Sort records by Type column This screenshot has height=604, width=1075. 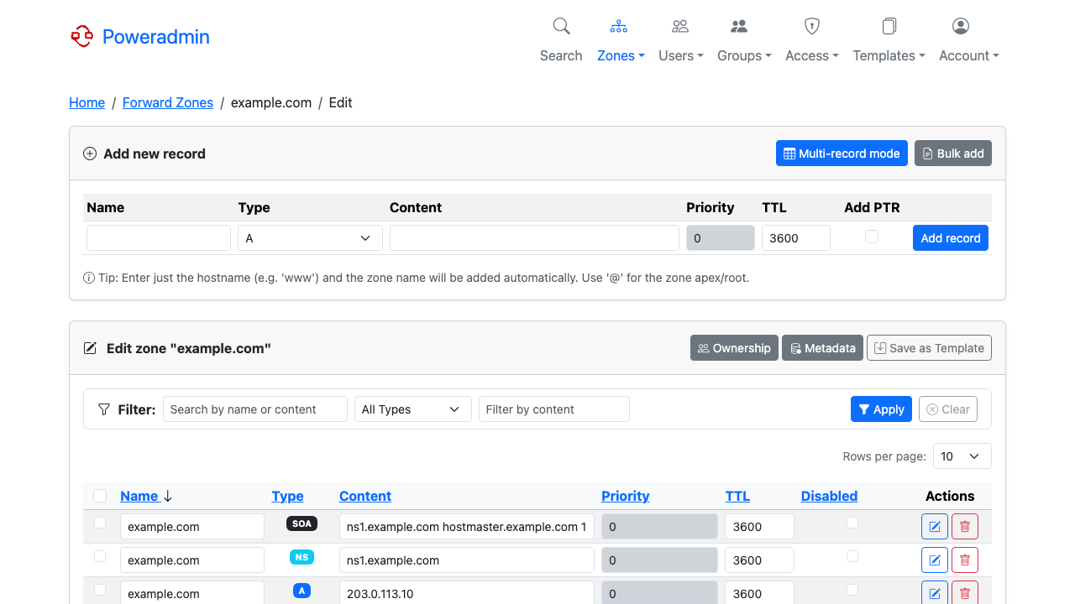coord(287,496)
